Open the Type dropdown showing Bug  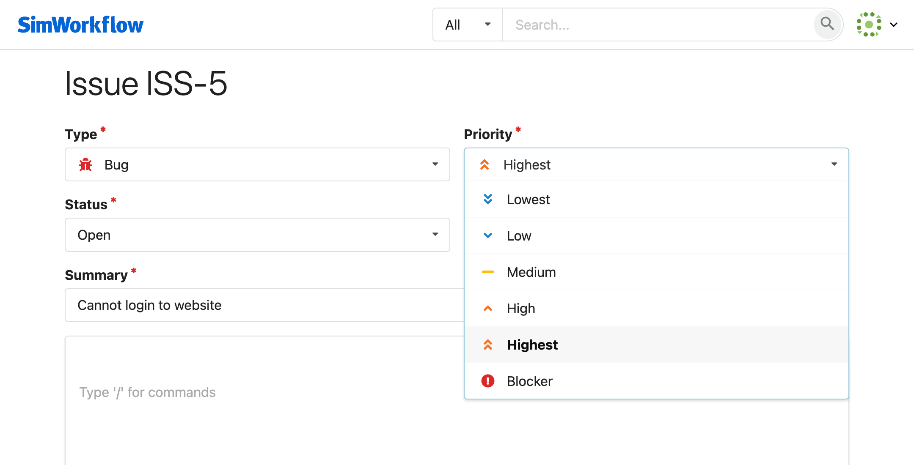point(257,164)
